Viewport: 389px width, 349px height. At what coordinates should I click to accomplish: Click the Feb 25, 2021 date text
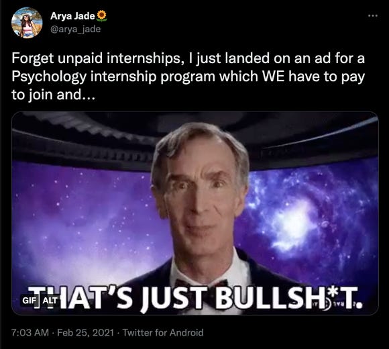pos(85,333)
